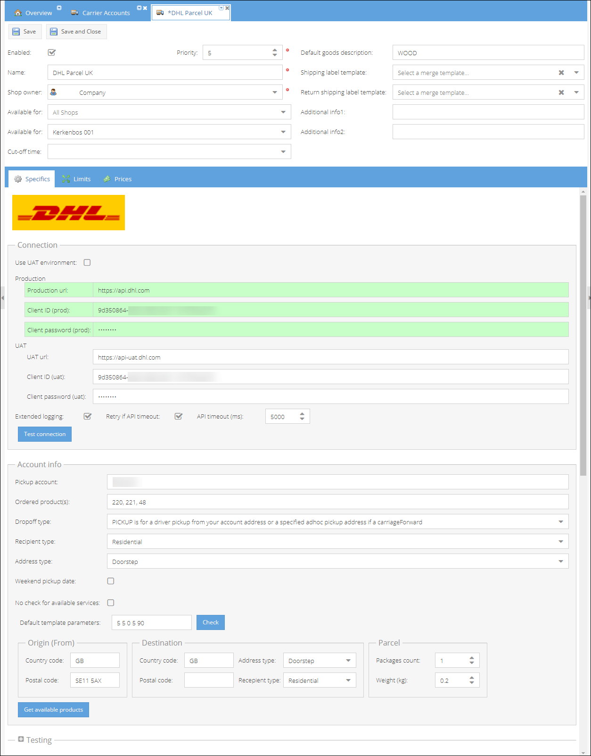The image size is (591, 756).
Task: Toggle the Enabled checkbox
Action: [x=52, y=52]
